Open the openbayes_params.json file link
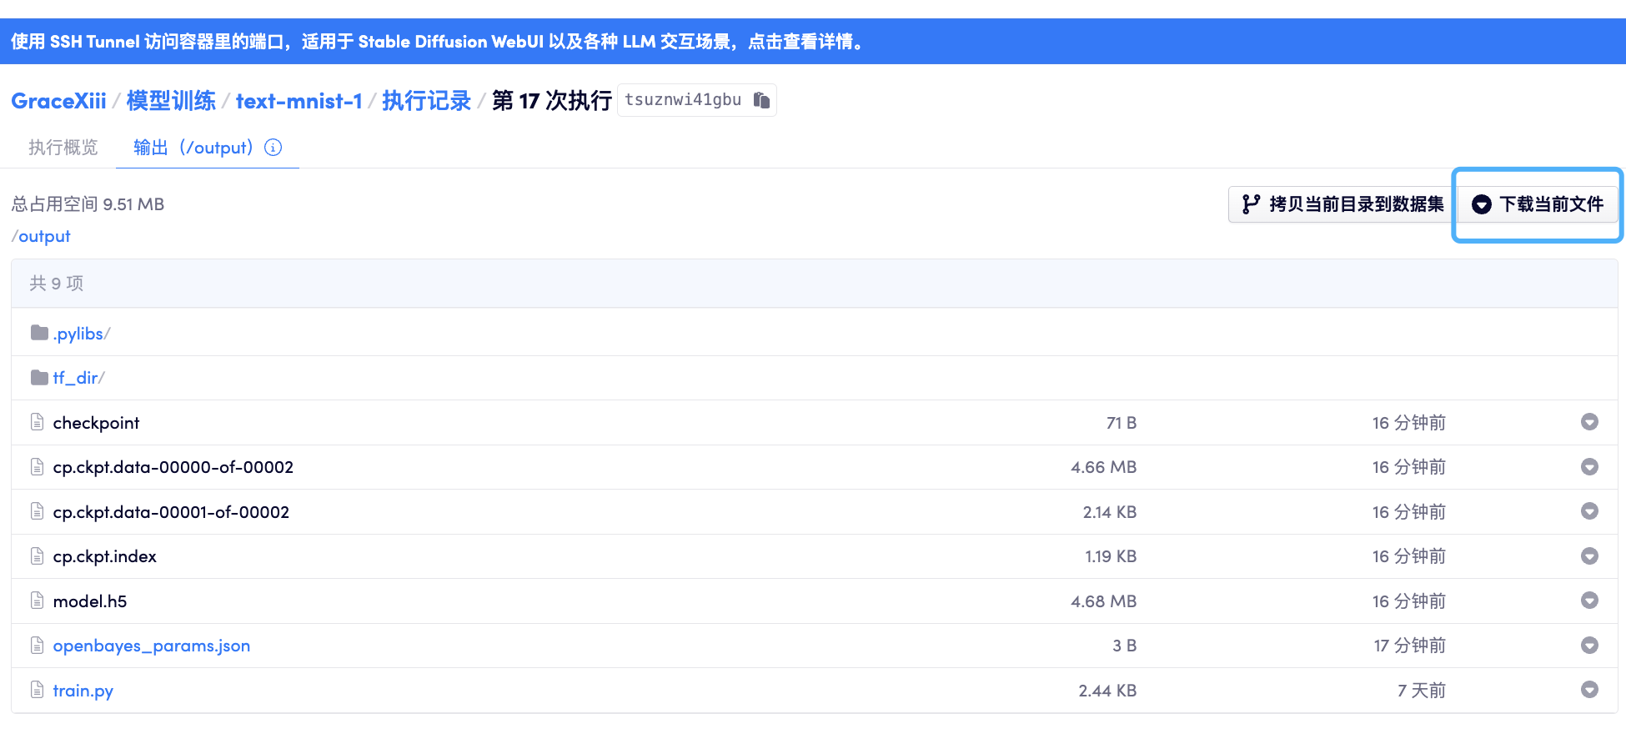The height and width of the screenshot is (749, 1626). point(151,646)
